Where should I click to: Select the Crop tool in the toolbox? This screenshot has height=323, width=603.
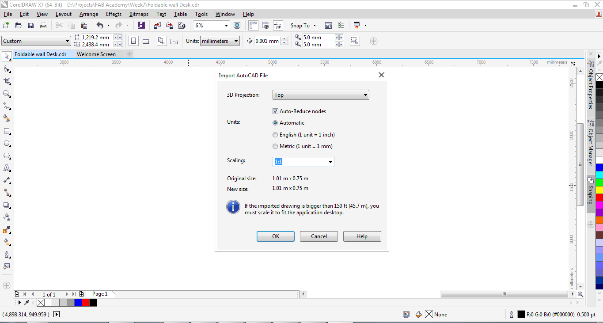pyautogui.click(x=7, y=81)
